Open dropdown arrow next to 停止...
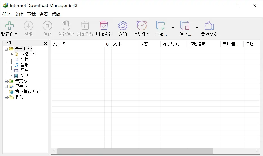This screenshot has height=156, width=263. [x=197, y=28]
